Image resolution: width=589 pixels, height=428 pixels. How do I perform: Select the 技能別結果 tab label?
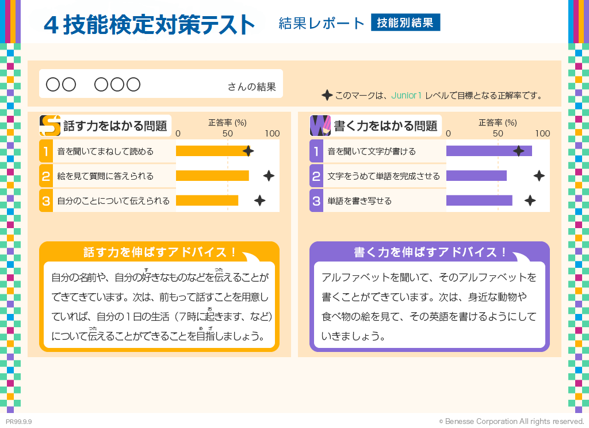[406, 22]
